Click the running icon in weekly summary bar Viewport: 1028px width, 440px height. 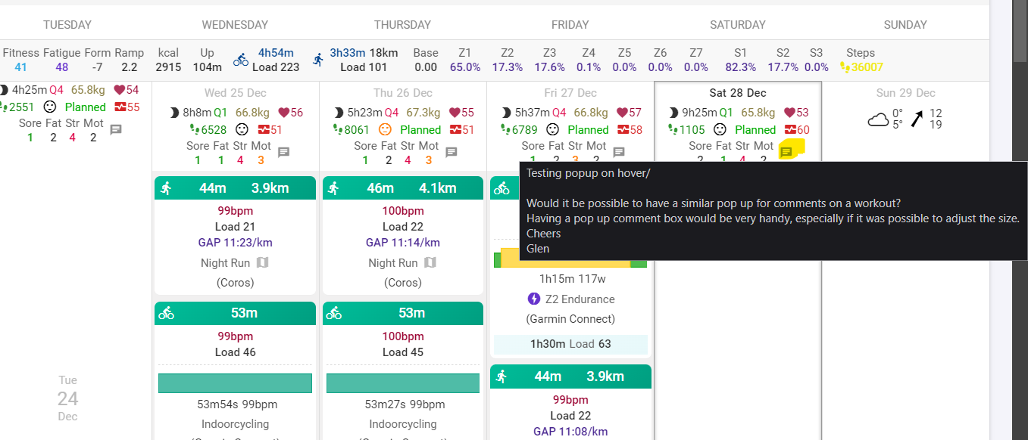pyautogui.click(x=317, y=60)
